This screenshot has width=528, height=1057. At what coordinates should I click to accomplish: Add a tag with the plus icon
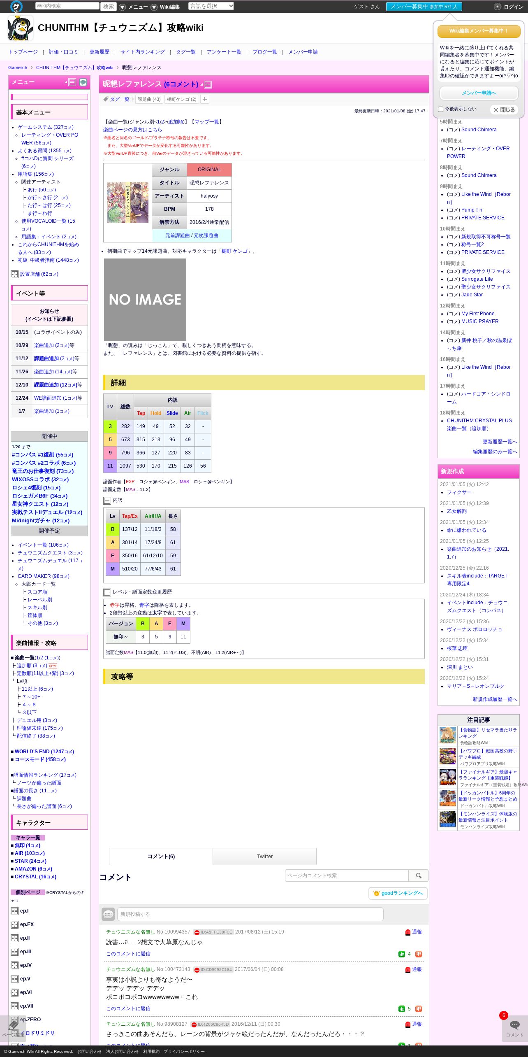[205, 99]
